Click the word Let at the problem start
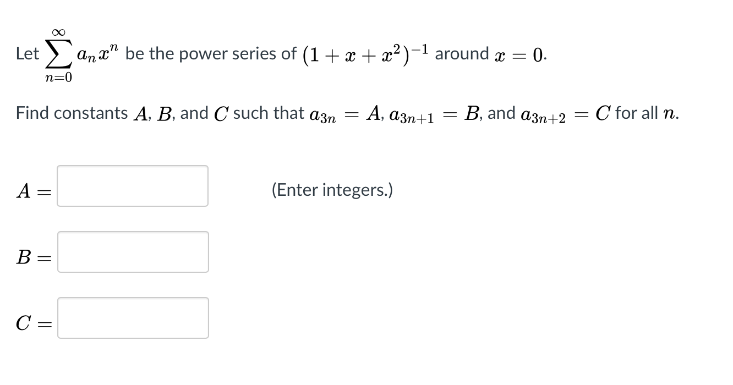 coord(27,53)
